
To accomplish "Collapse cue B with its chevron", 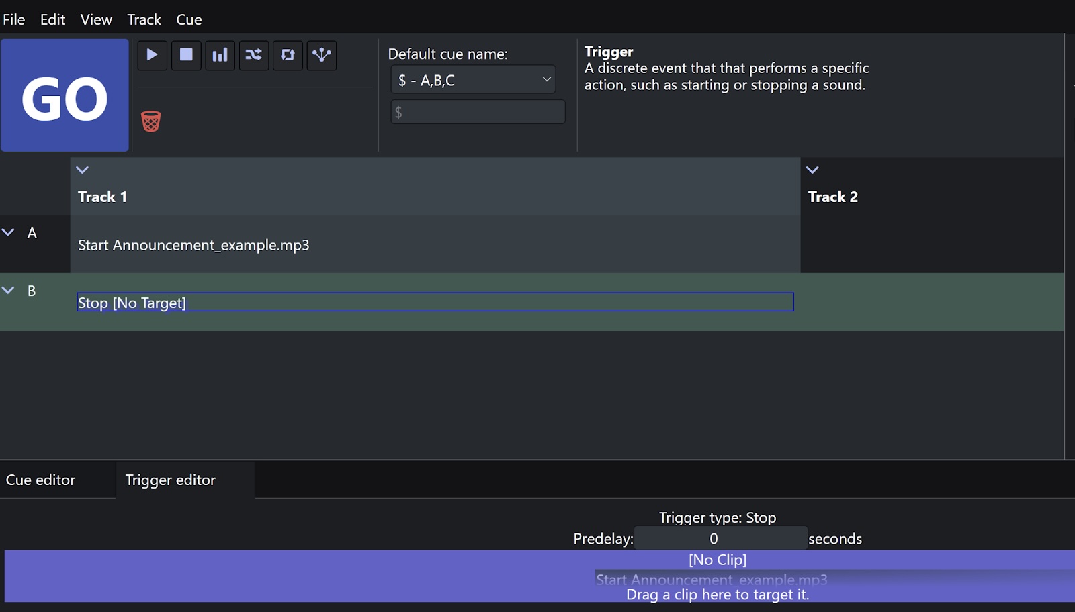I will click(8, 290).
